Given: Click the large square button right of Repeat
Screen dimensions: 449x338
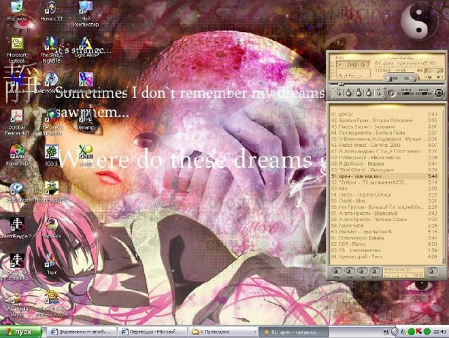Looking at the screenshot, I should [439, 92].
